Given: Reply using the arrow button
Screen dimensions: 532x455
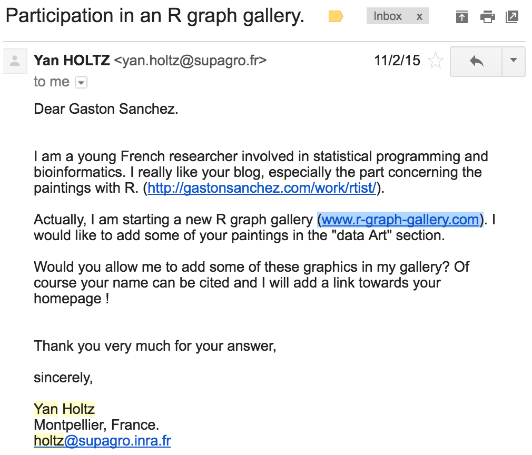Looking at the screenshot, I should click(x=476, y=62).
